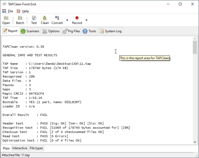
Task: Open the Prg Files tab
Action: coord(71,31)
